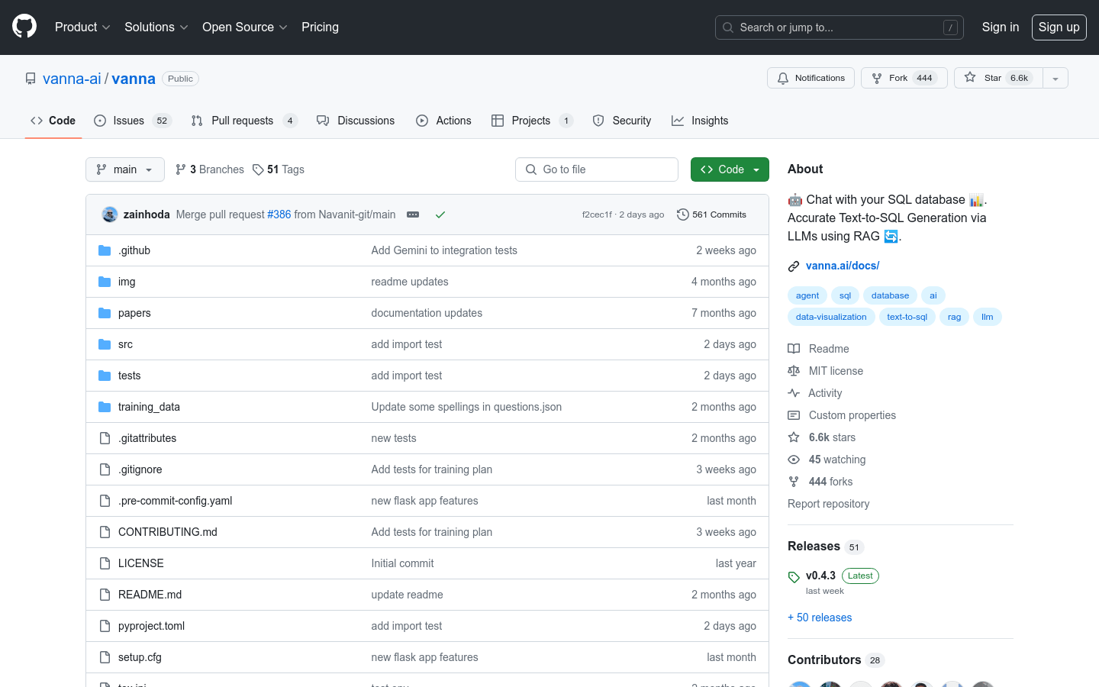1099x687 pixels.
Task: Click the Fork icon button
Action: point(904,78)
